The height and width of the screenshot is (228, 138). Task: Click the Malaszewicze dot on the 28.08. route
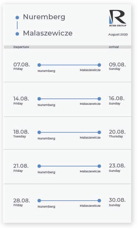[x=99, y=201]
